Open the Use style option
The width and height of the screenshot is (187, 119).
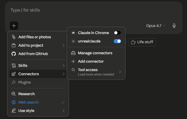(x=38, y=111)
